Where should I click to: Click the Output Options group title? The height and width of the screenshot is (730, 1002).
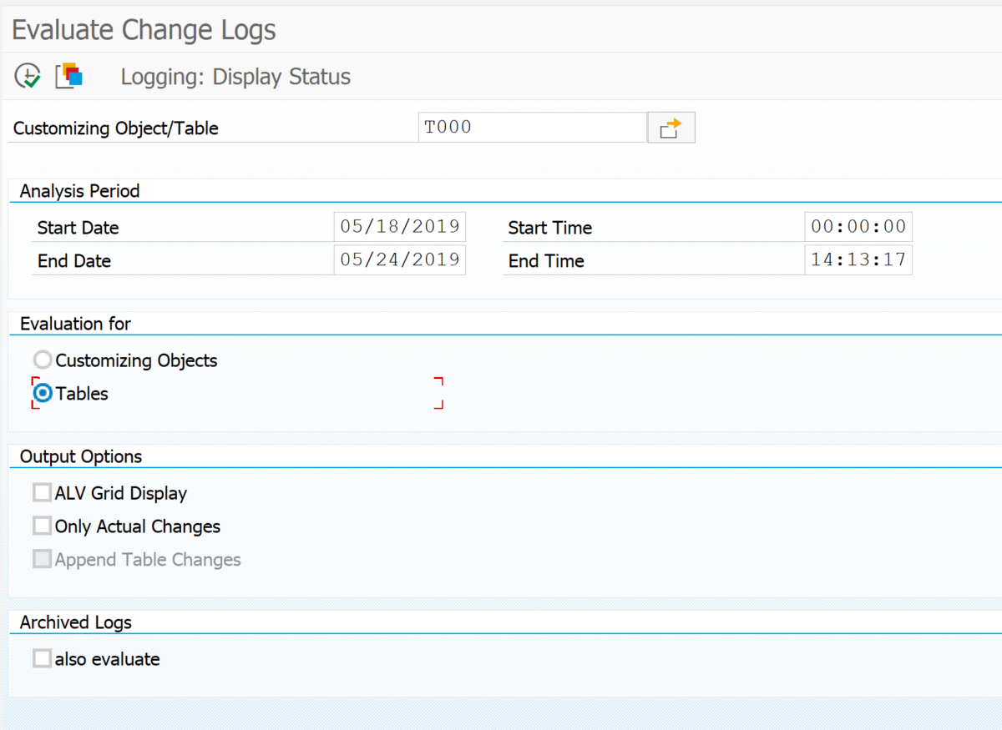click(81, 456)
